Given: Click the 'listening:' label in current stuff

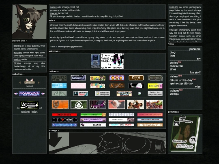Looking at the screenshot, I should 17,46.
